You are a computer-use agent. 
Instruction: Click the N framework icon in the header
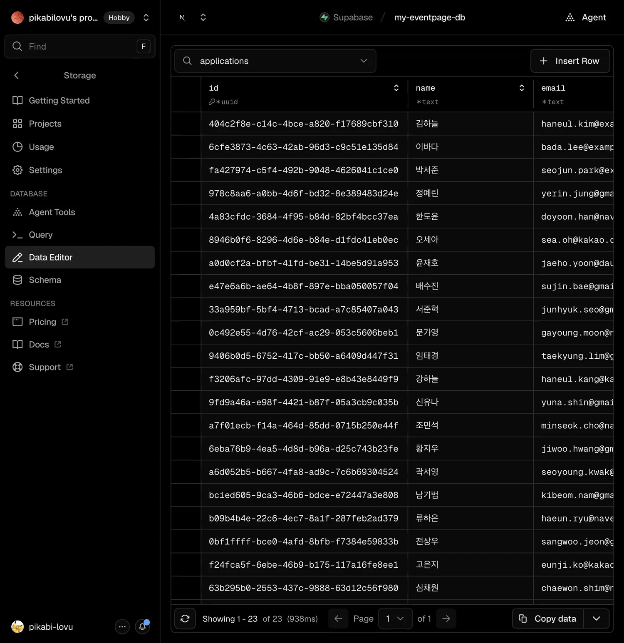[x=182, y=17]
